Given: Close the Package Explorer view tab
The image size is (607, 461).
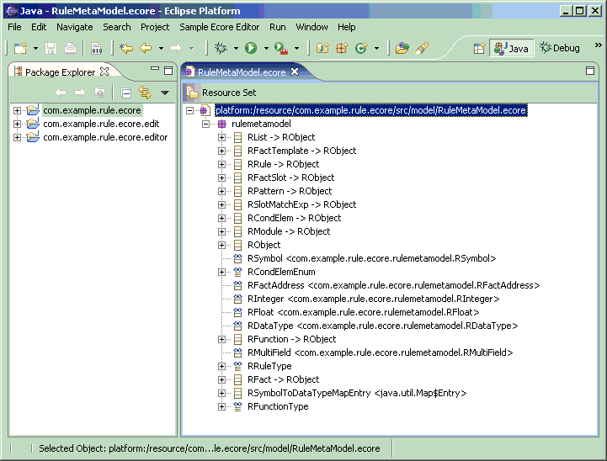Looking at the screenshot, I should coord(104,72).
